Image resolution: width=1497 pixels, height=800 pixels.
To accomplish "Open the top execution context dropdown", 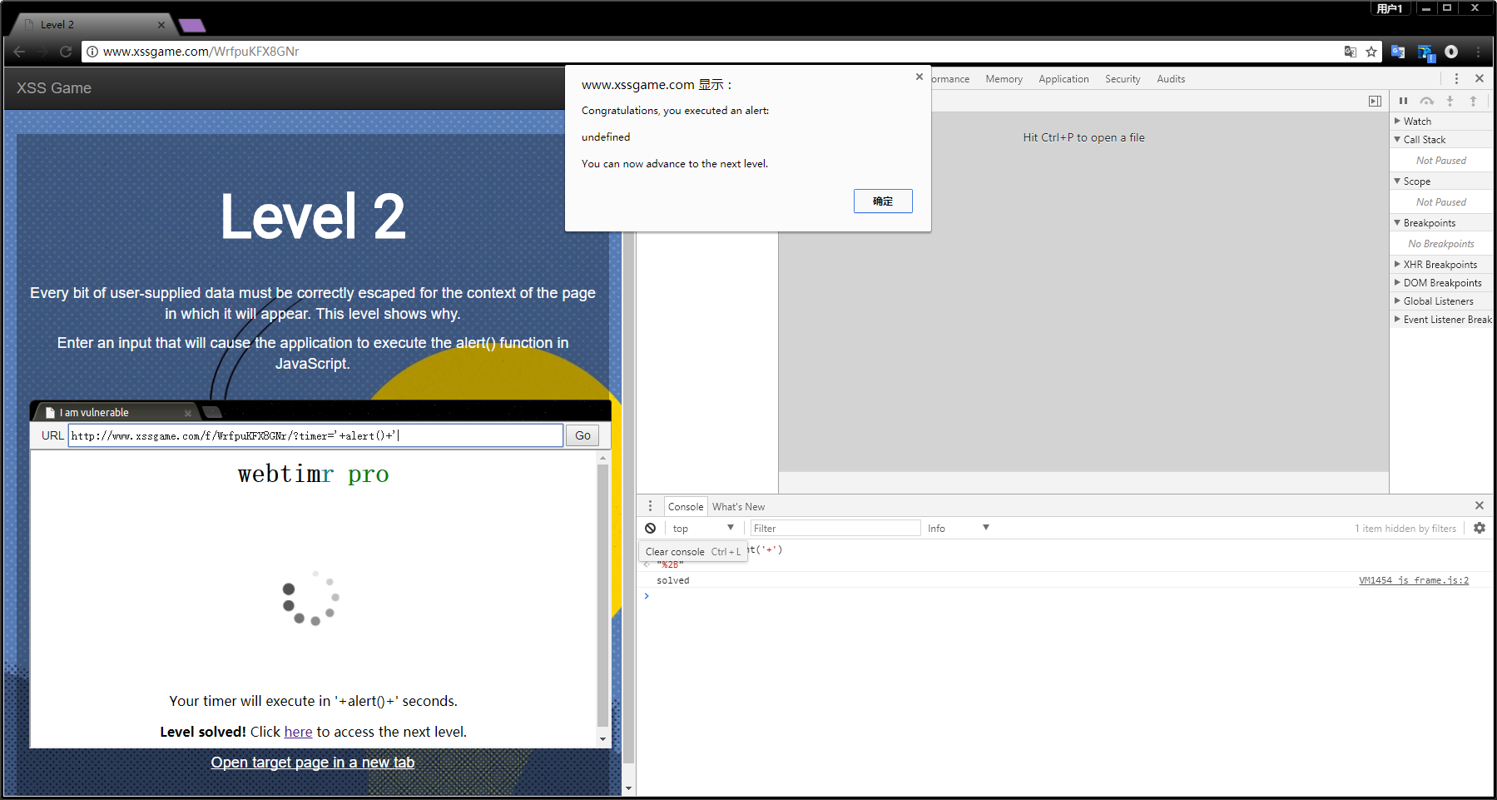I will pos(702,528).
